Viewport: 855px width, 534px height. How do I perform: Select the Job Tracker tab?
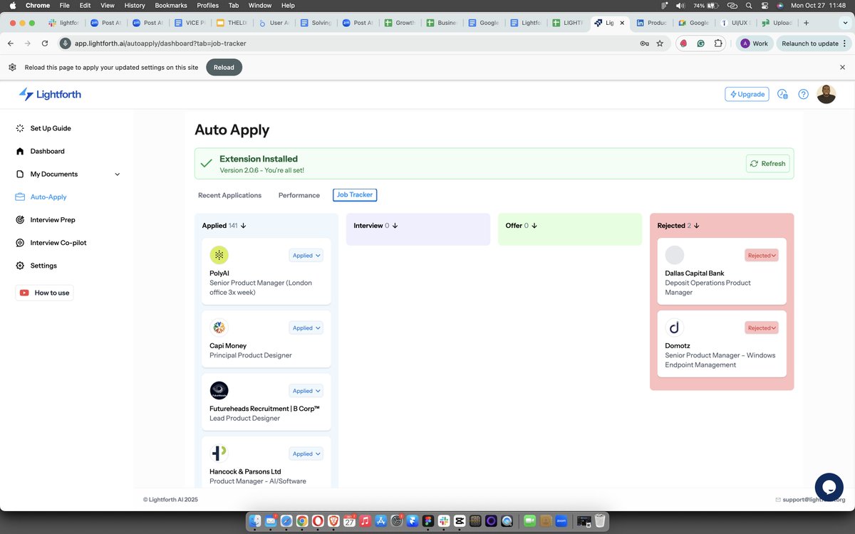click(x=355, y=195)
